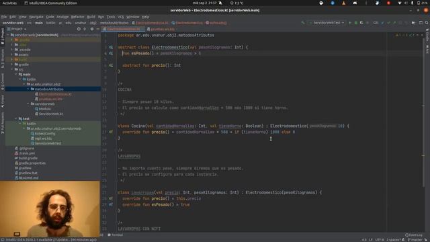The height and width of the screenshot is (242, 430).
Task: Toggle the Structure tool window stripe button
Action: [3, 59]
